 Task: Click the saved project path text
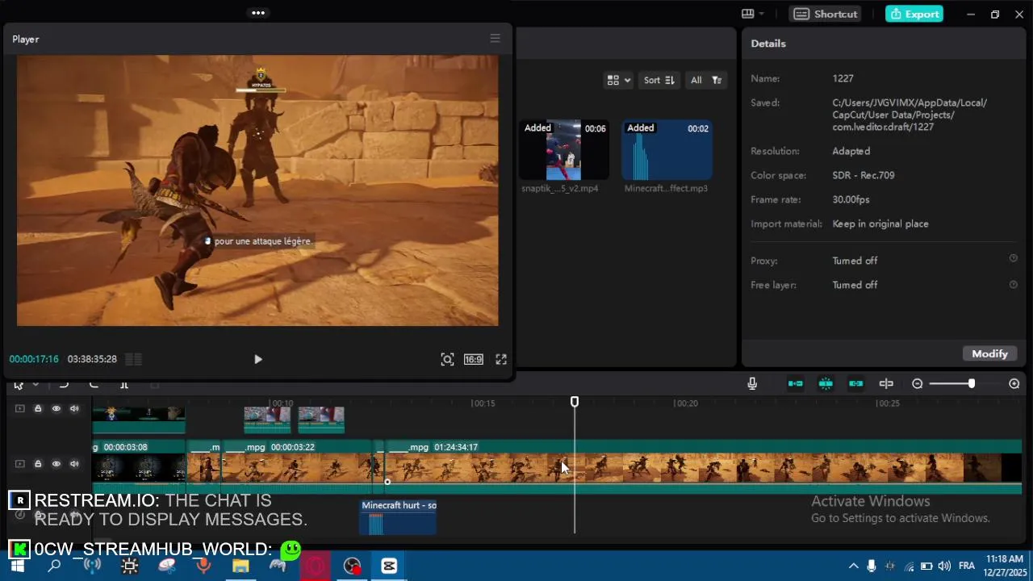click(x=910, y=115)
